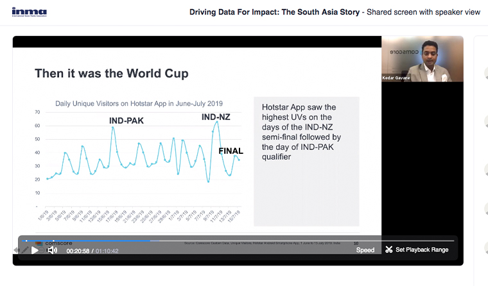Mute the video using the speaker icon
Screen dimensions: 488x286
tap(52, 250)
